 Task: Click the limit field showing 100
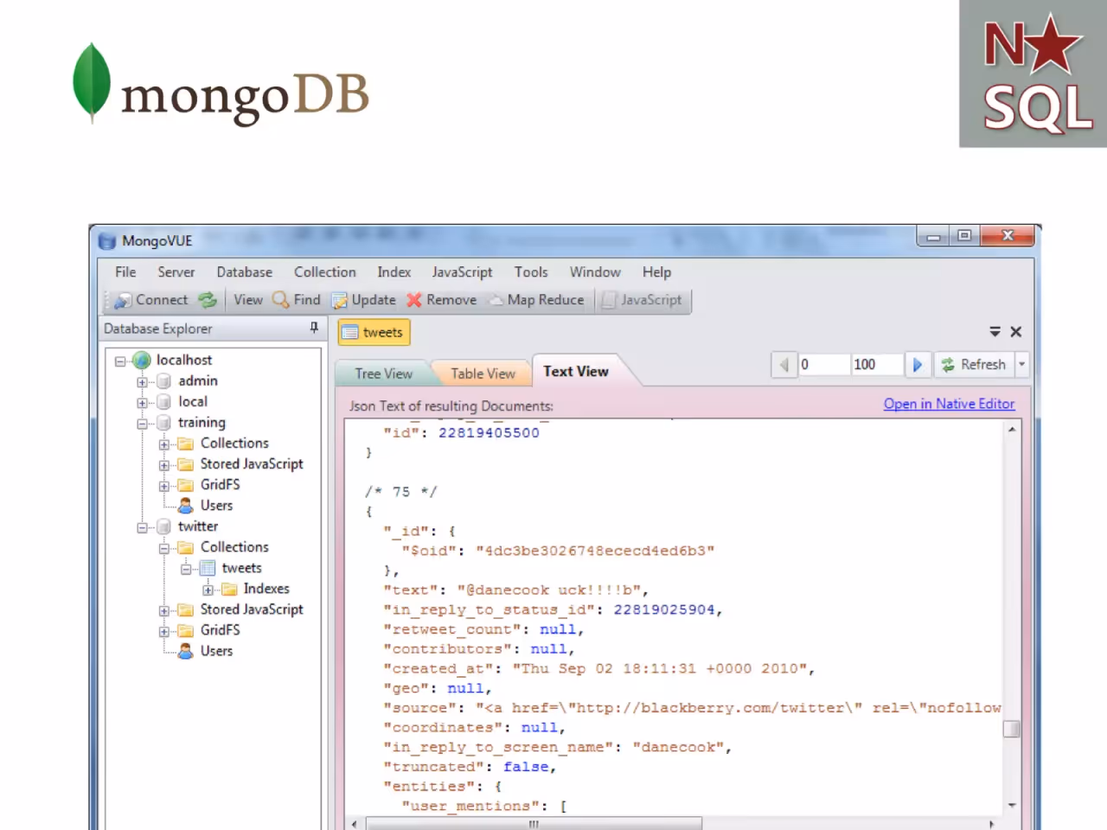click(877, 365)
